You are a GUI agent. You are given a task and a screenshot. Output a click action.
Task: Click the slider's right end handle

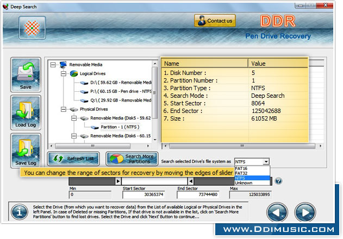click(191, 181)
